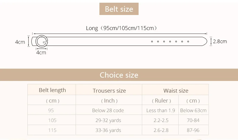Click the 95 belt length cell

tap(51, 110)
